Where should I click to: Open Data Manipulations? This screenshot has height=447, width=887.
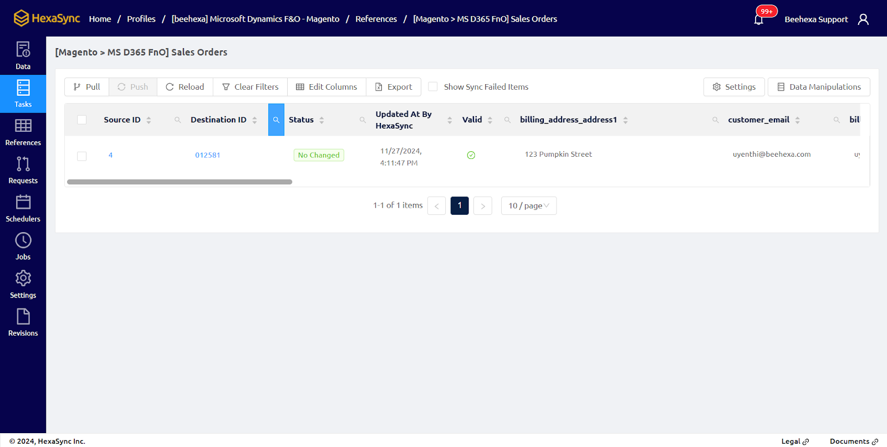pos(819,86)
